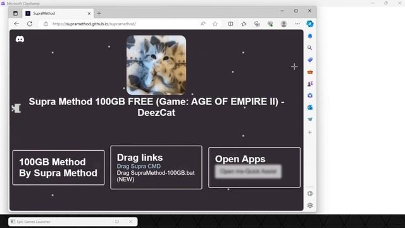The image size is (405, 228).
Task: Add this page to favorites star
Action: pyautogui.click(x=215, y=24)
